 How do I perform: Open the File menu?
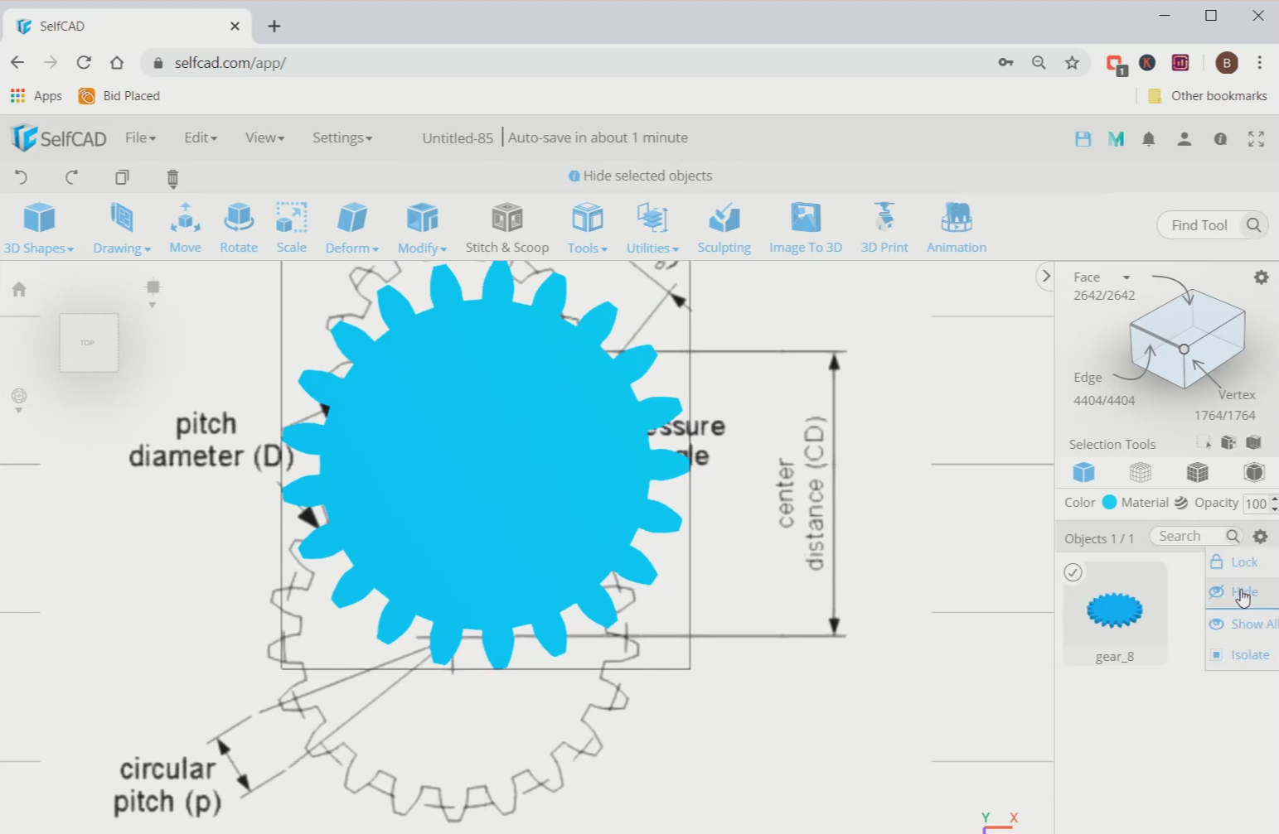(x=140, y=137)
